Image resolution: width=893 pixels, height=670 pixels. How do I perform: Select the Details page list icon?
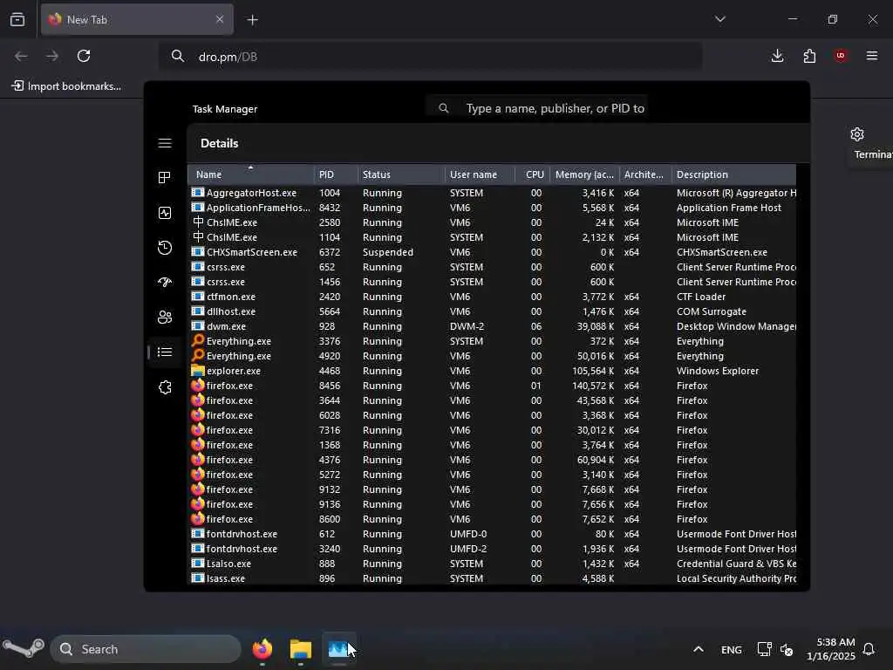(x=165, y=352)
